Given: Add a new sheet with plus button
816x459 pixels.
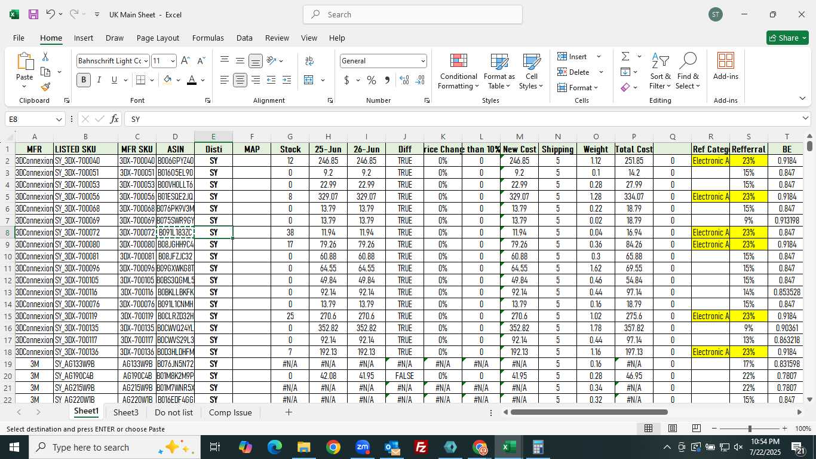Looking at the screenshot, I should tap(289, 412).
